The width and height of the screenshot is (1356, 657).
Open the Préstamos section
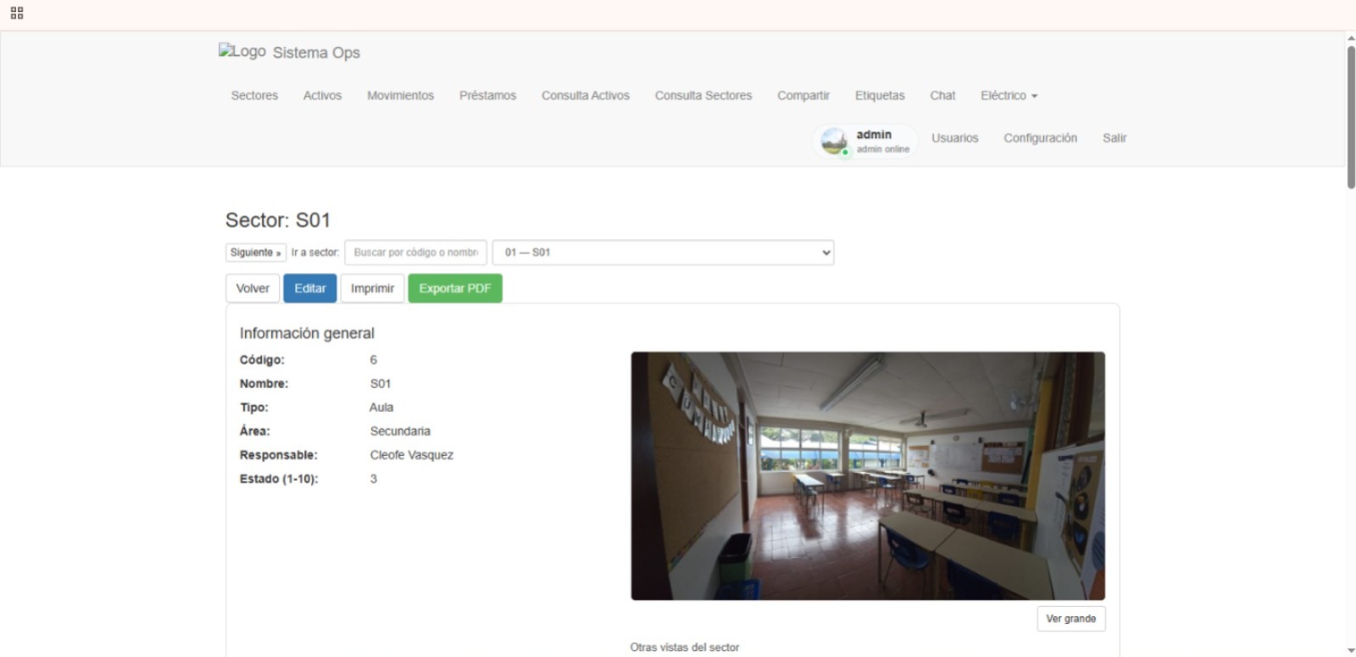[x=487, y=96]
